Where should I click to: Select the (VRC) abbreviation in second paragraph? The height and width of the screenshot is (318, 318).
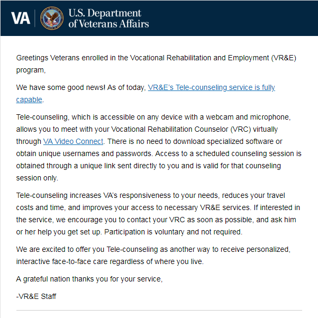click(241, 130)
